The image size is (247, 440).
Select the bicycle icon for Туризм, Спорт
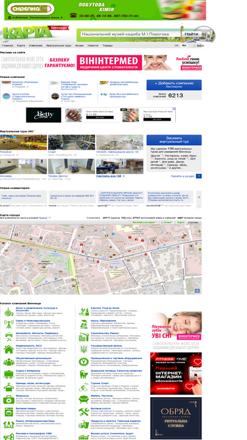(84, 387)
